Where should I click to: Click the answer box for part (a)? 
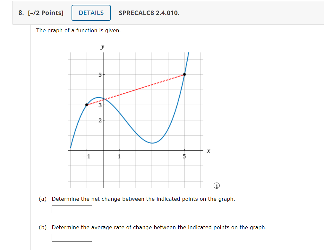click(x=72, y=209)
